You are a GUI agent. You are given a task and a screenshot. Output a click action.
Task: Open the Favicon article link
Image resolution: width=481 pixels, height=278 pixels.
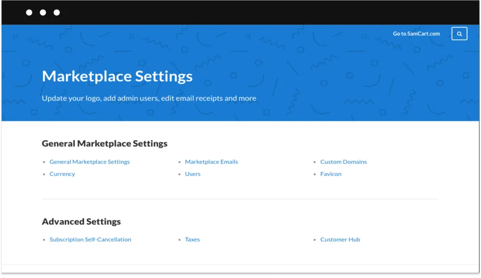click(331, 174)
